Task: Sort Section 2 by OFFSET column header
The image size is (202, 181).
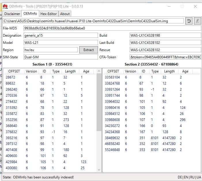Action: (x=113, y=71)
